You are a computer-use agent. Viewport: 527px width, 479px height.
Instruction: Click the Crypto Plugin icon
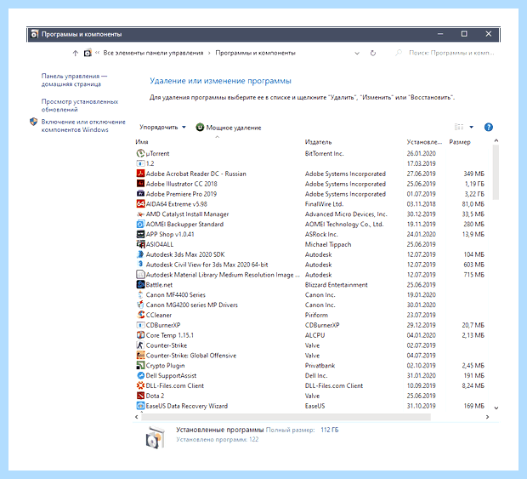(x=140, y=365)
